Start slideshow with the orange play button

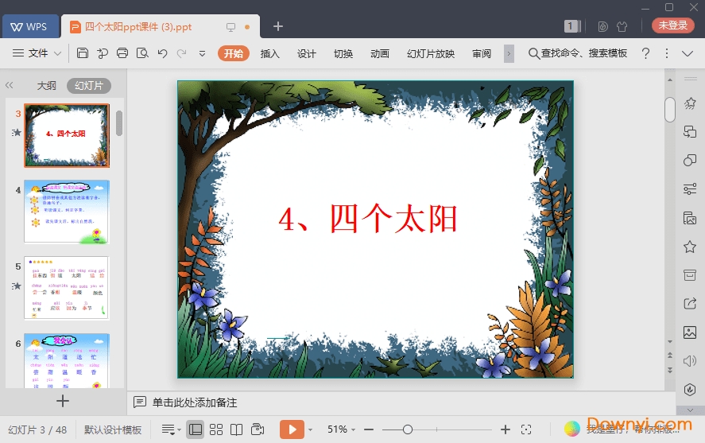[292, 429]
